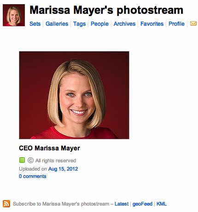Viewport: 198px width, 212px height.
Task: Click the All rights reserved text
Action: pos(56,160)
